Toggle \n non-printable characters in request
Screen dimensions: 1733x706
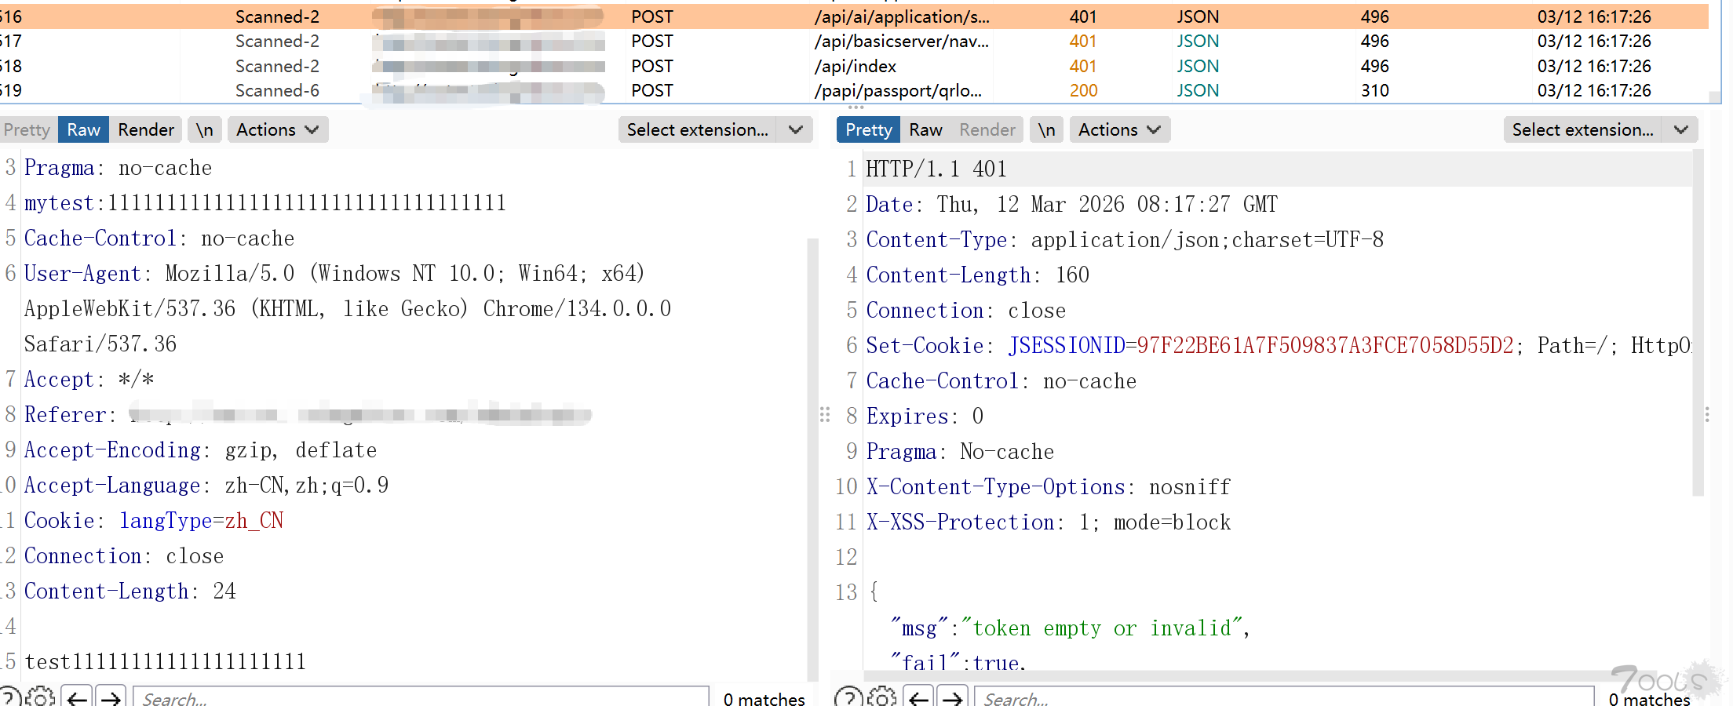pyautogui.click(x=205, y=129)
